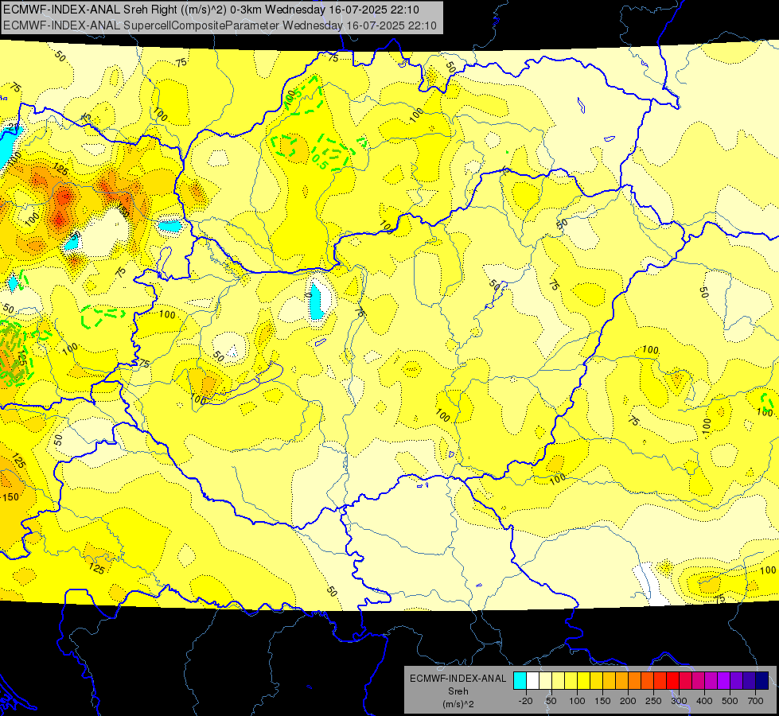Image resolution: width=779 pixels, height=716 pixels.
Task: Pick the violet swatch just left of 500 tick
Action: point(724,680)
